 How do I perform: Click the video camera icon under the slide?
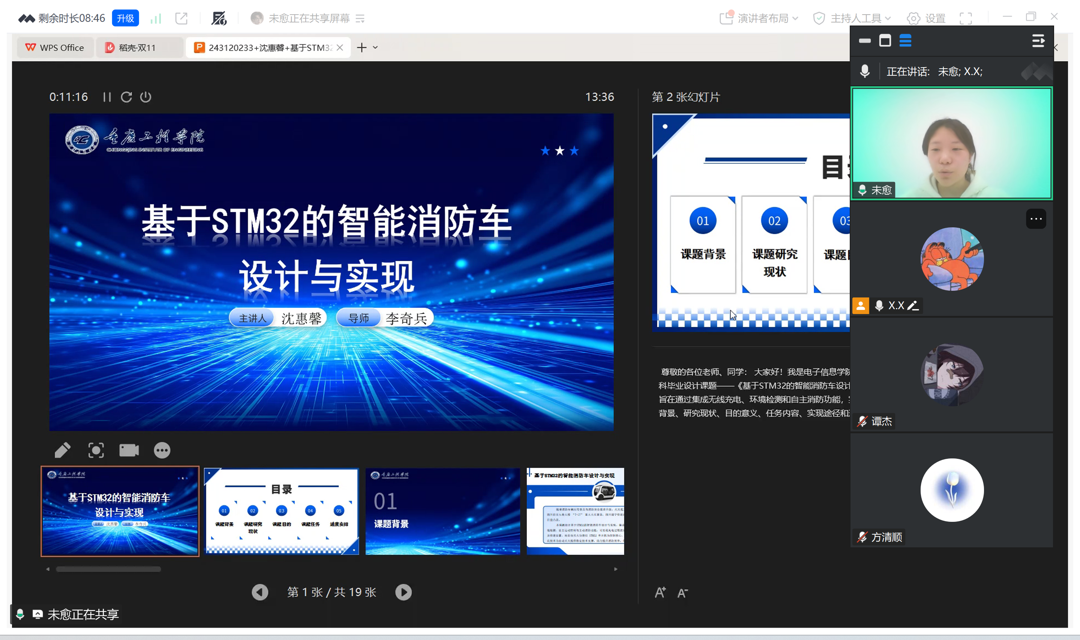point(129,450)
